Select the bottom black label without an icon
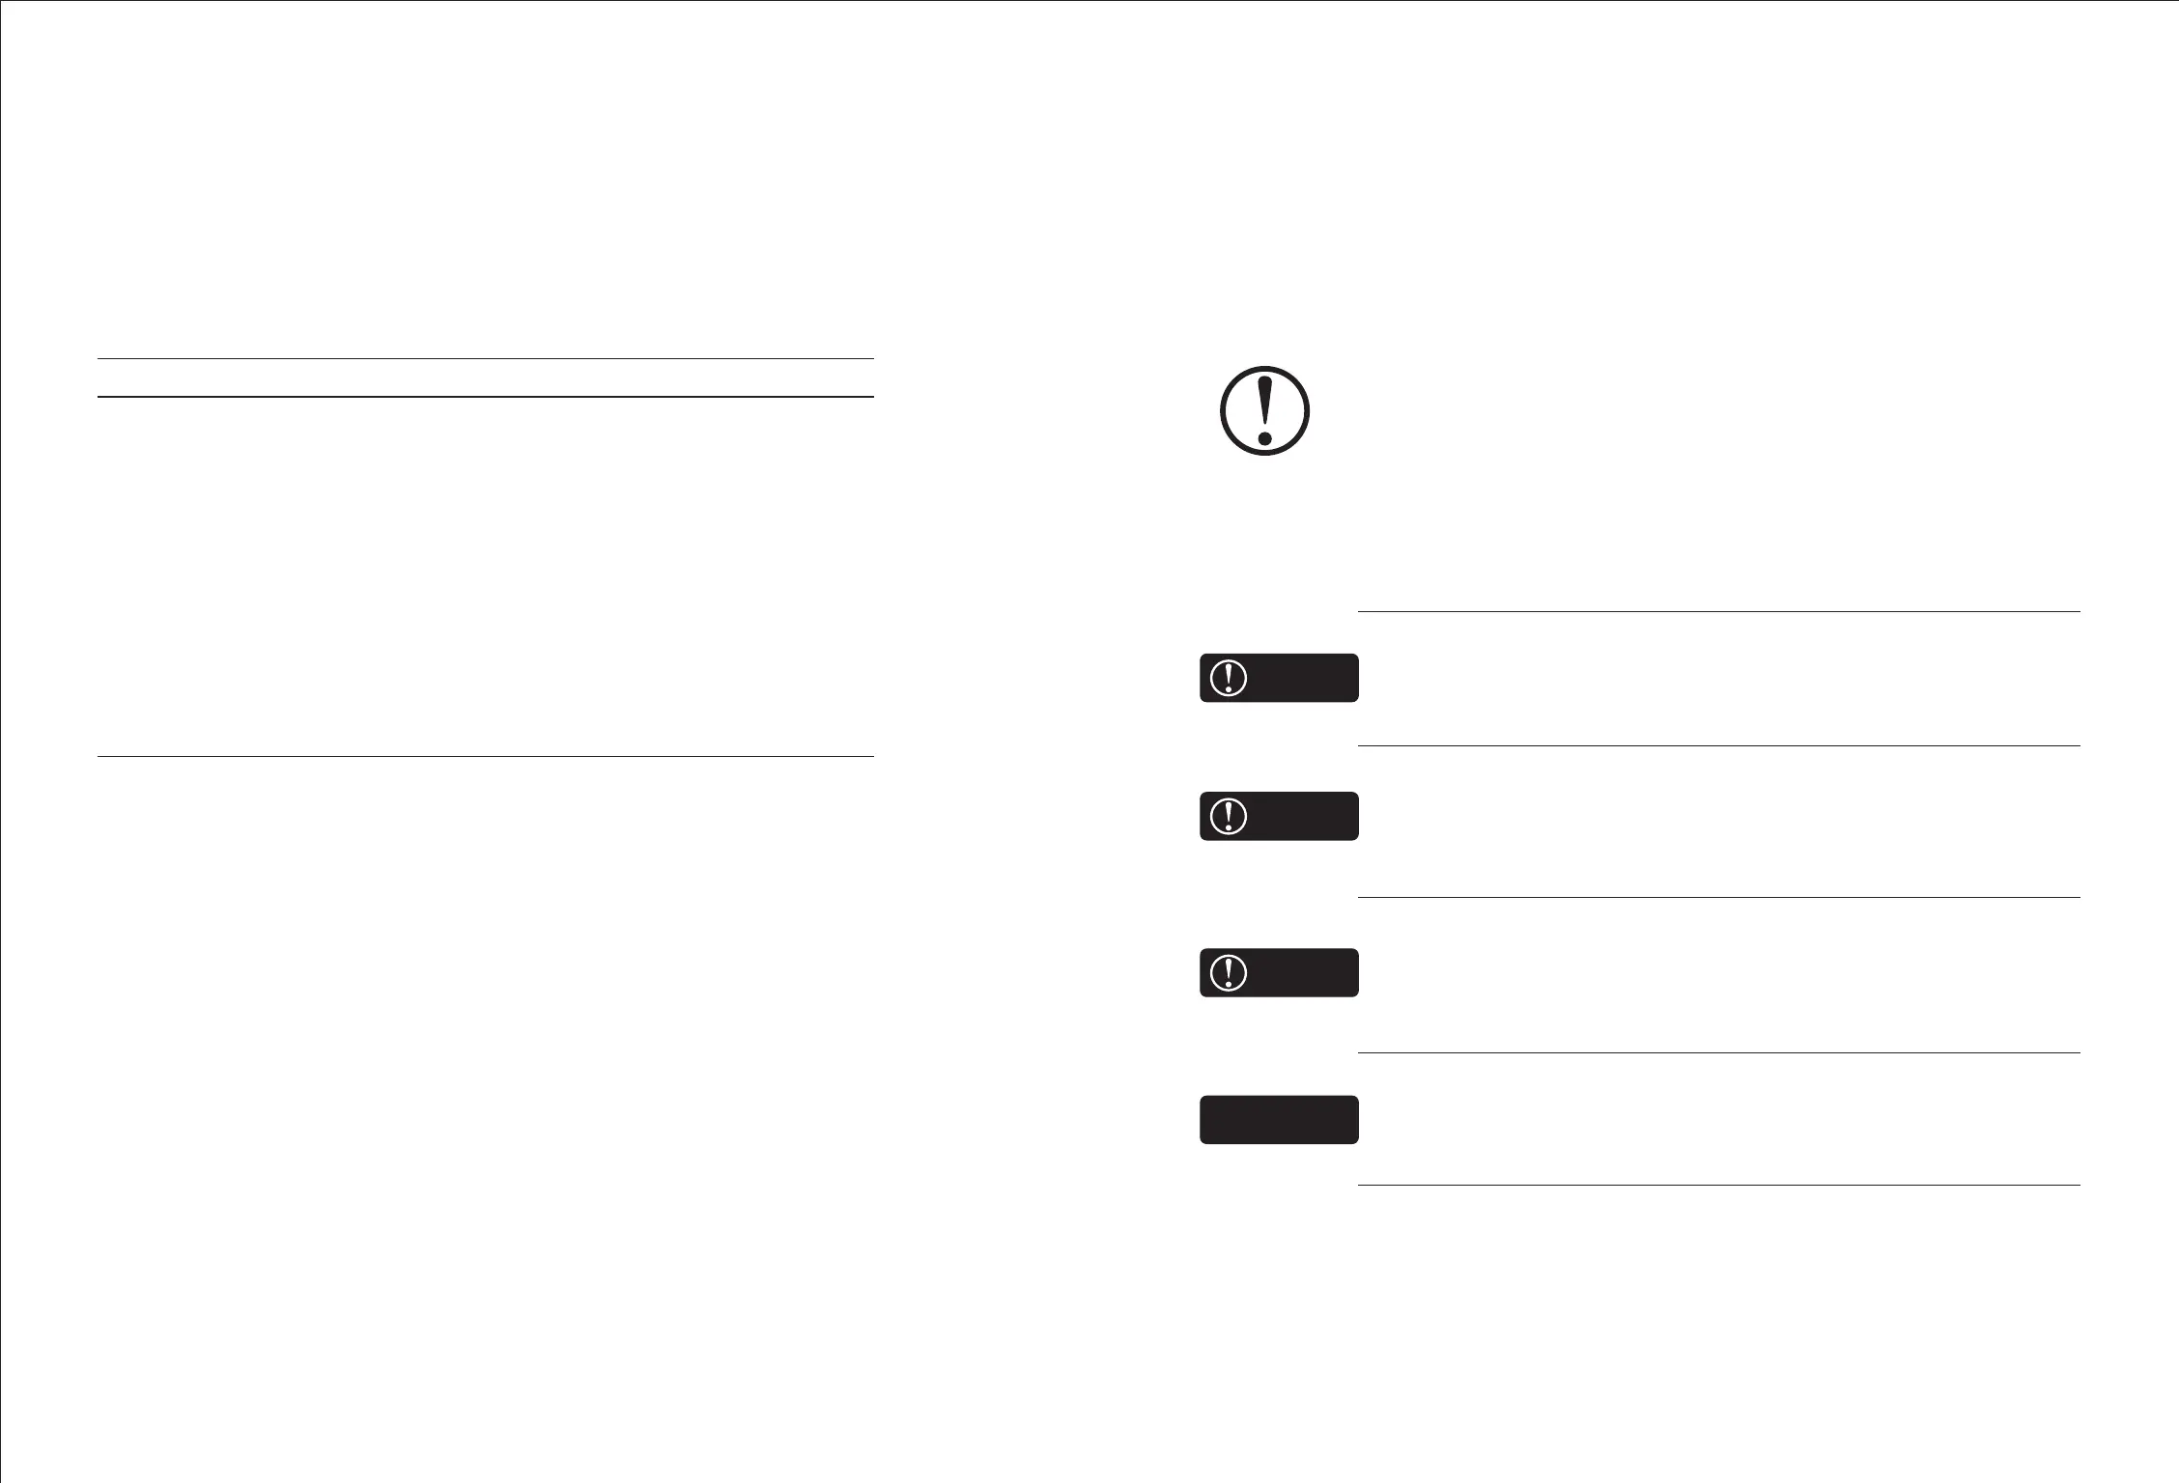 click(x=1279, y=1120)
